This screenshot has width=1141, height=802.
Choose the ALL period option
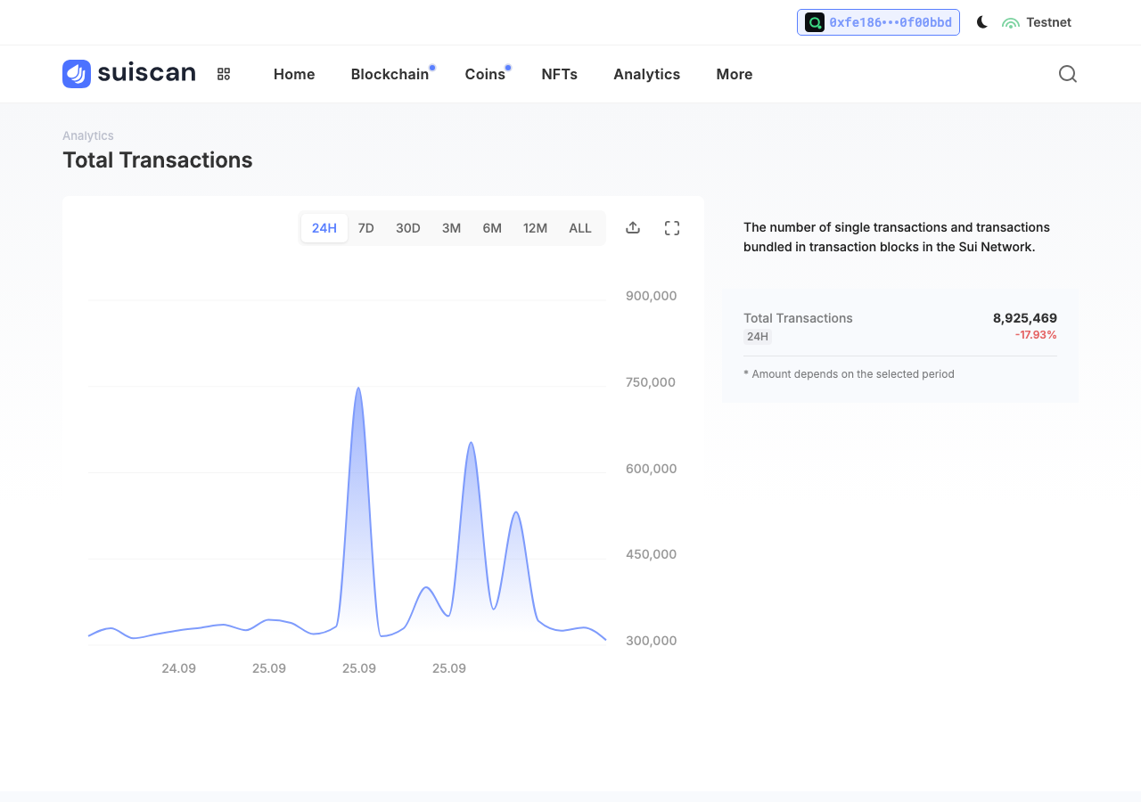(x=580, y=228)
